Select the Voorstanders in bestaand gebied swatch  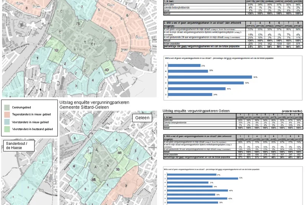7,129
